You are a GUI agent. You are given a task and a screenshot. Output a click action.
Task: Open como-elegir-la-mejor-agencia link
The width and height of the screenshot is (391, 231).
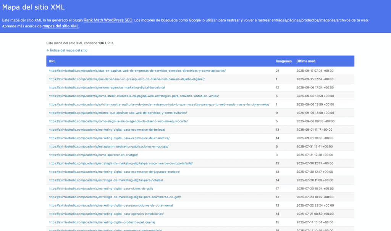click(x=118, y=121)
